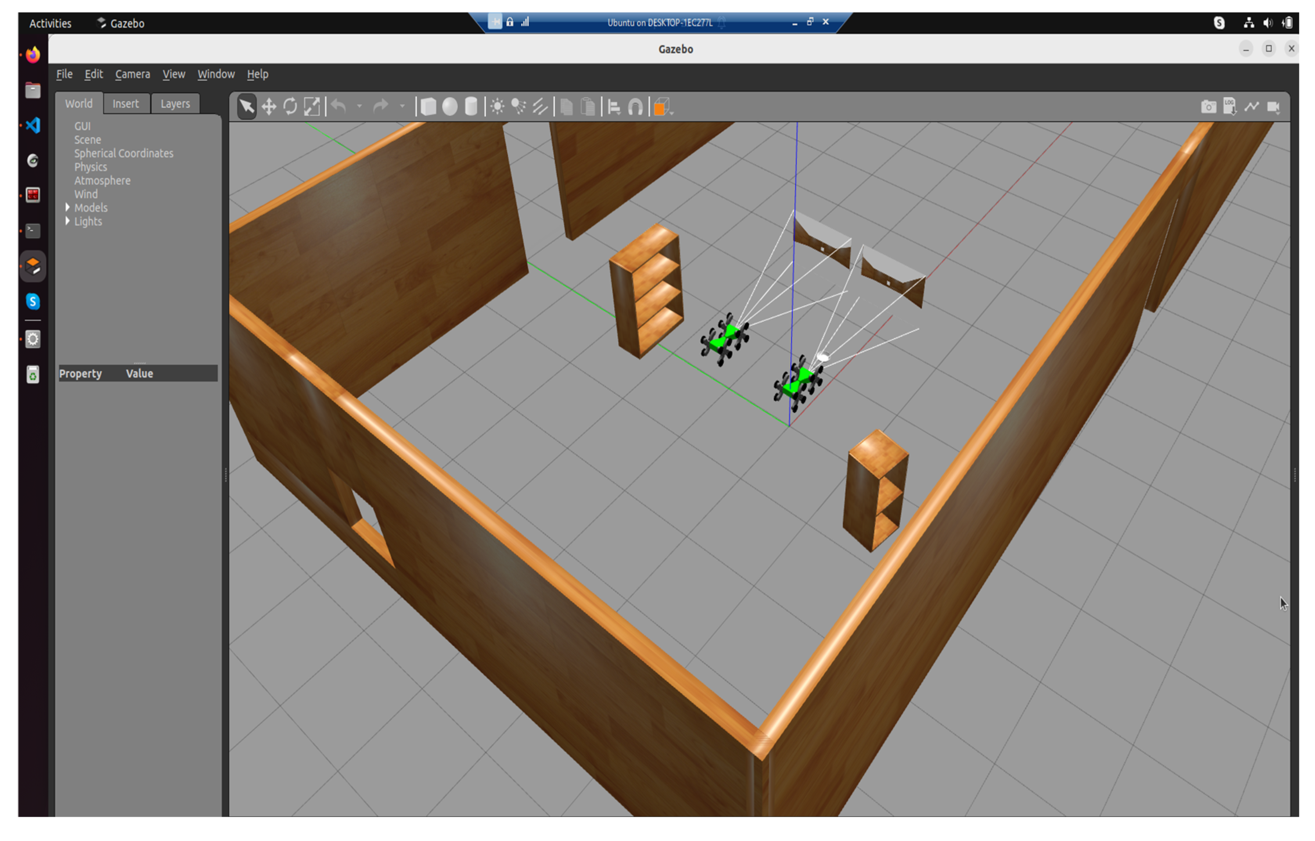1315x841 pixels.
Task: Insert a cylinder shape
Action: [x=471, y=106]
